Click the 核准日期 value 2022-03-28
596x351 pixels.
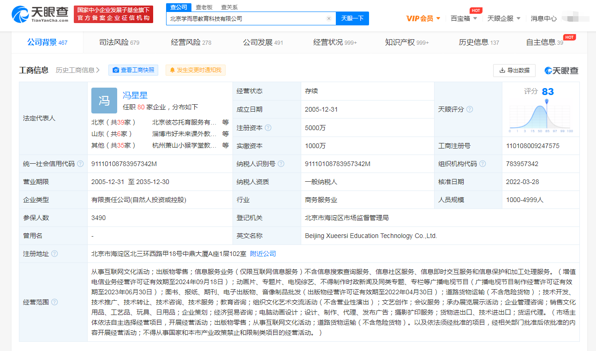pos(523,182)
